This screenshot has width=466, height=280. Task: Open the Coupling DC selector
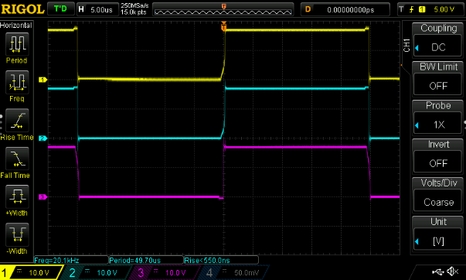tap(437, 47)
